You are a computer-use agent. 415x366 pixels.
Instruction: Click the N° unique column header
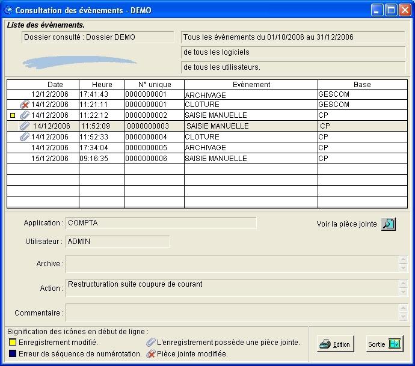pos(154,85)
